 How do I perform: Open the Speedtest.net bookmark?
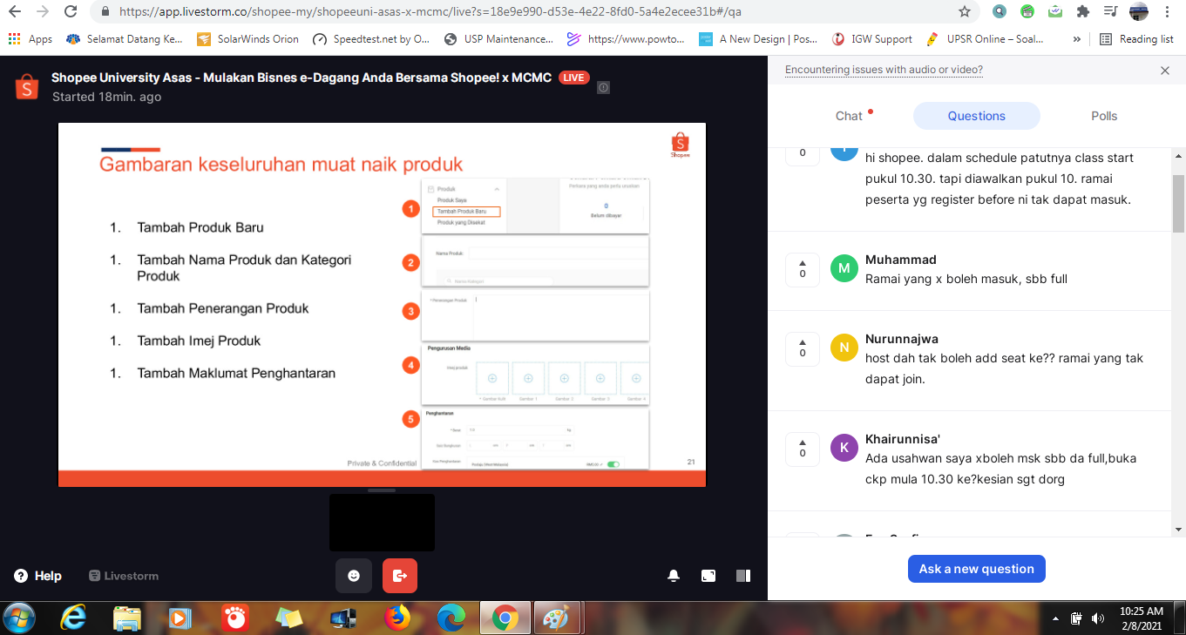coord(371,39)
